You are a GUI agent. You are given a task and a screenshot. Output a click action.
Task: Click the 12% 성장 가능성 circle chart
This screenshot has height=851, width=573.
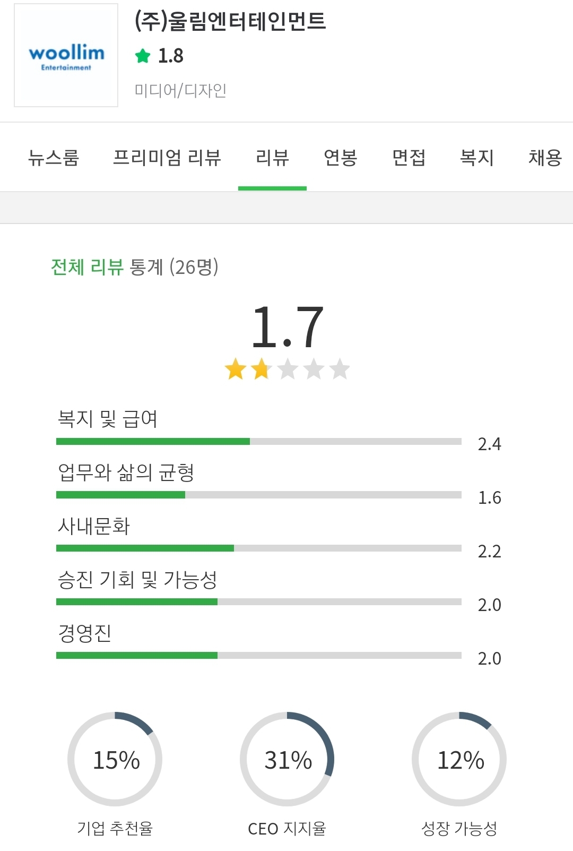459,759
